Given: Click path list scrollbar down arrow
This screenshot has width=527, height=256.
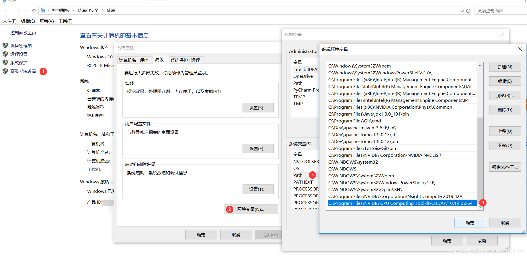Looking at the screenshot, I should click(x=480, y=207).
